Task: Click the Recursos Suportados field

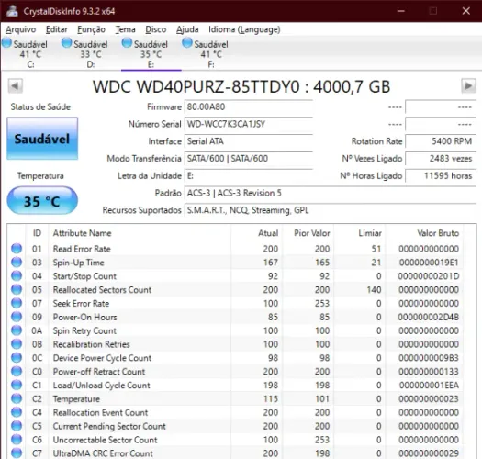Action: [x=331, y=210]
